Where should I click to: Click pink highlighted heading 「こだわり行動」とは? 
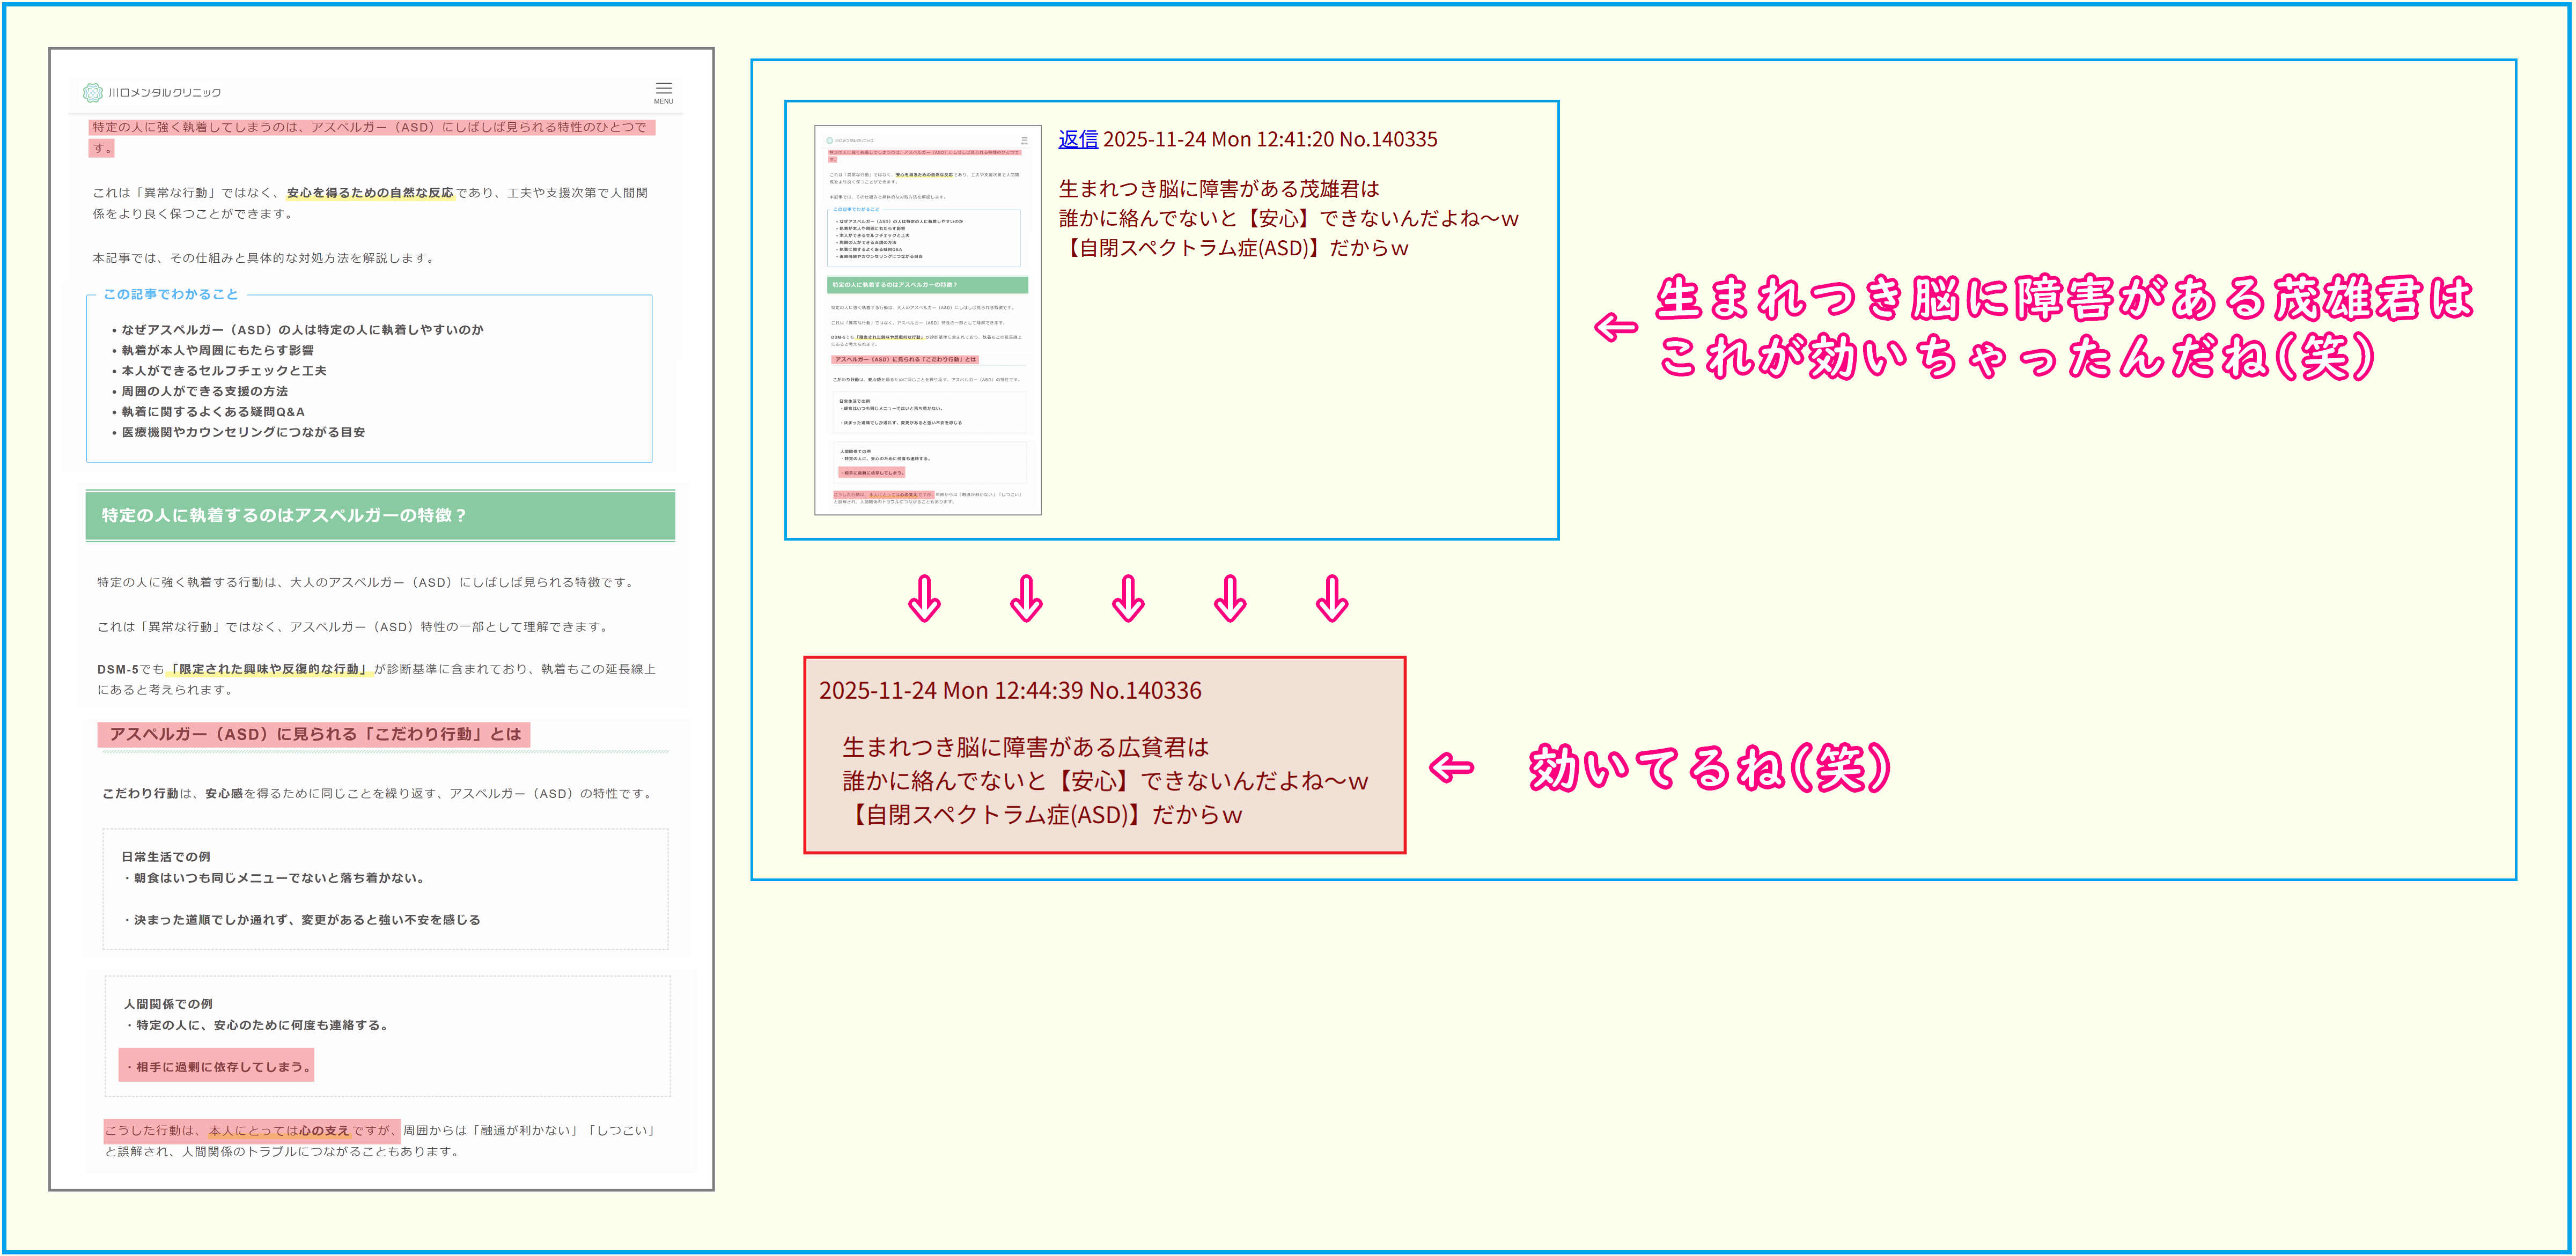314,734
